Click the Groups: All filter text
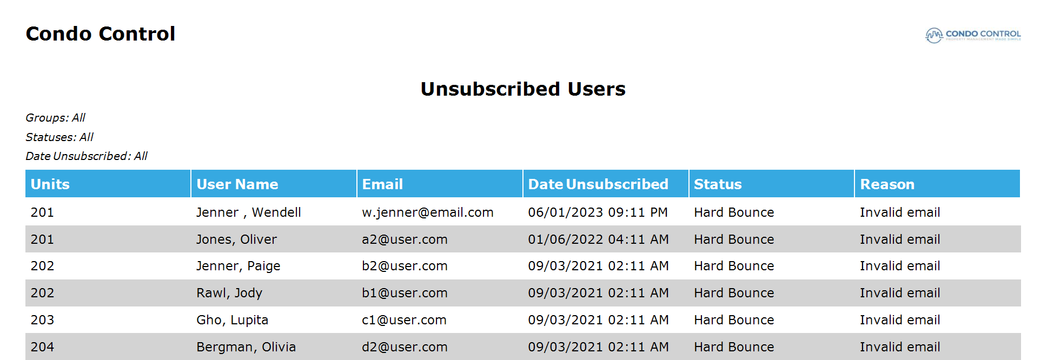1047x360 pixels. point(55,118)
